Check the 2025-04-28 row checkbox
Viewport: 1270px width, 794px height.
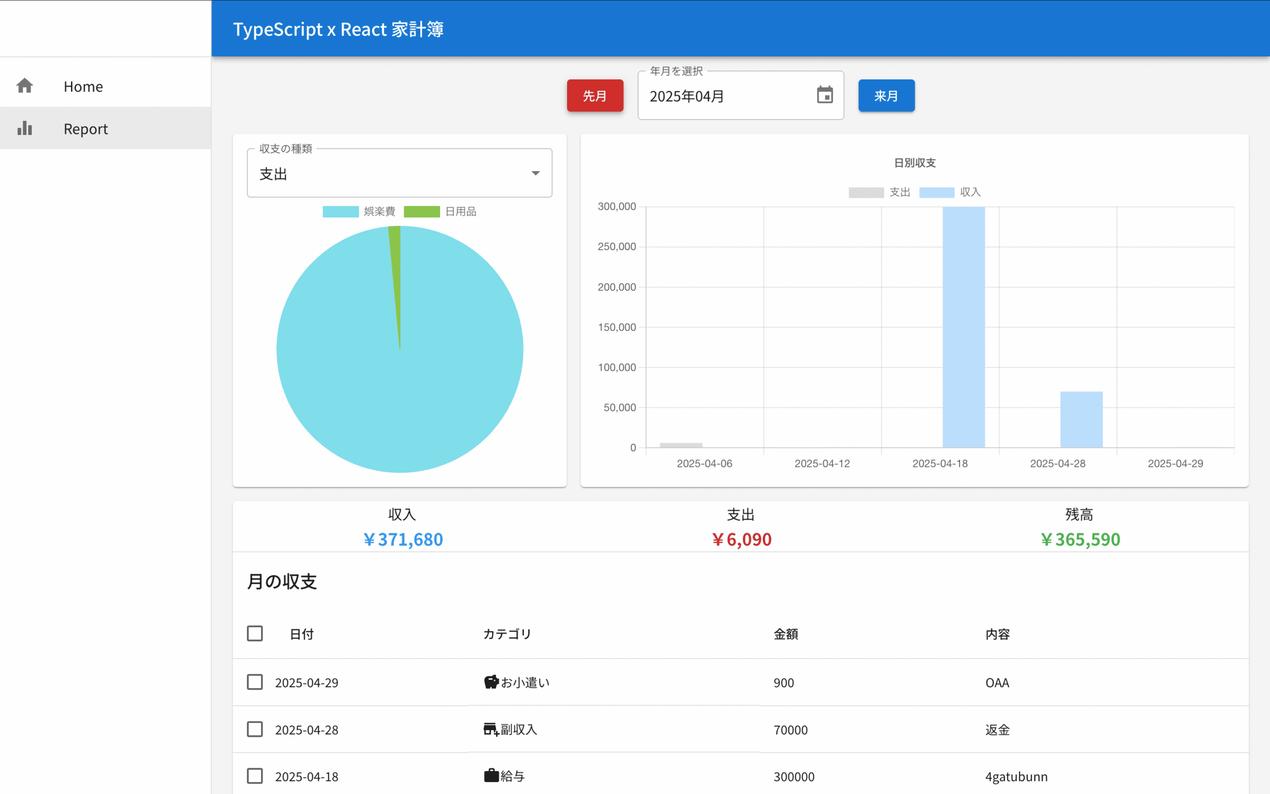[255, 729]
